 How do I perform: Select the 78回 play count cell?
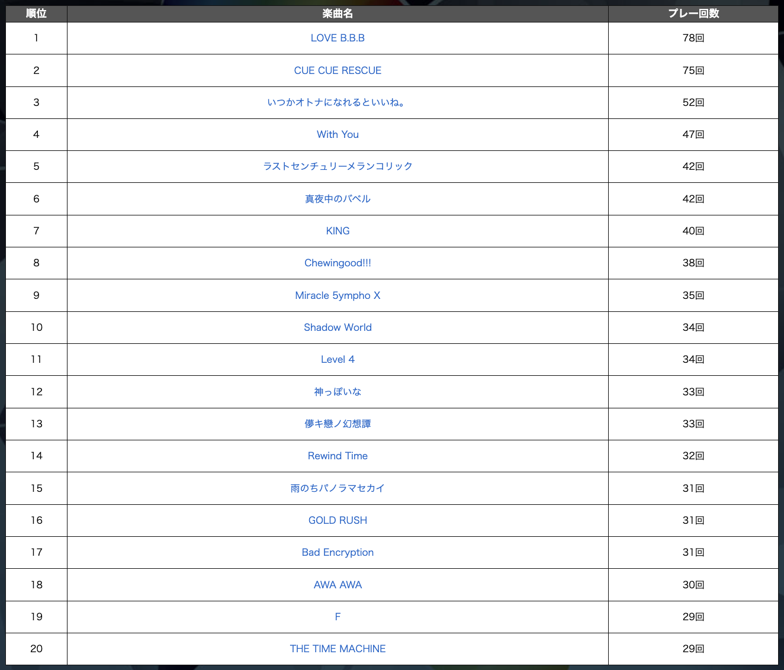pyautogui.click(x=693, y=38)
